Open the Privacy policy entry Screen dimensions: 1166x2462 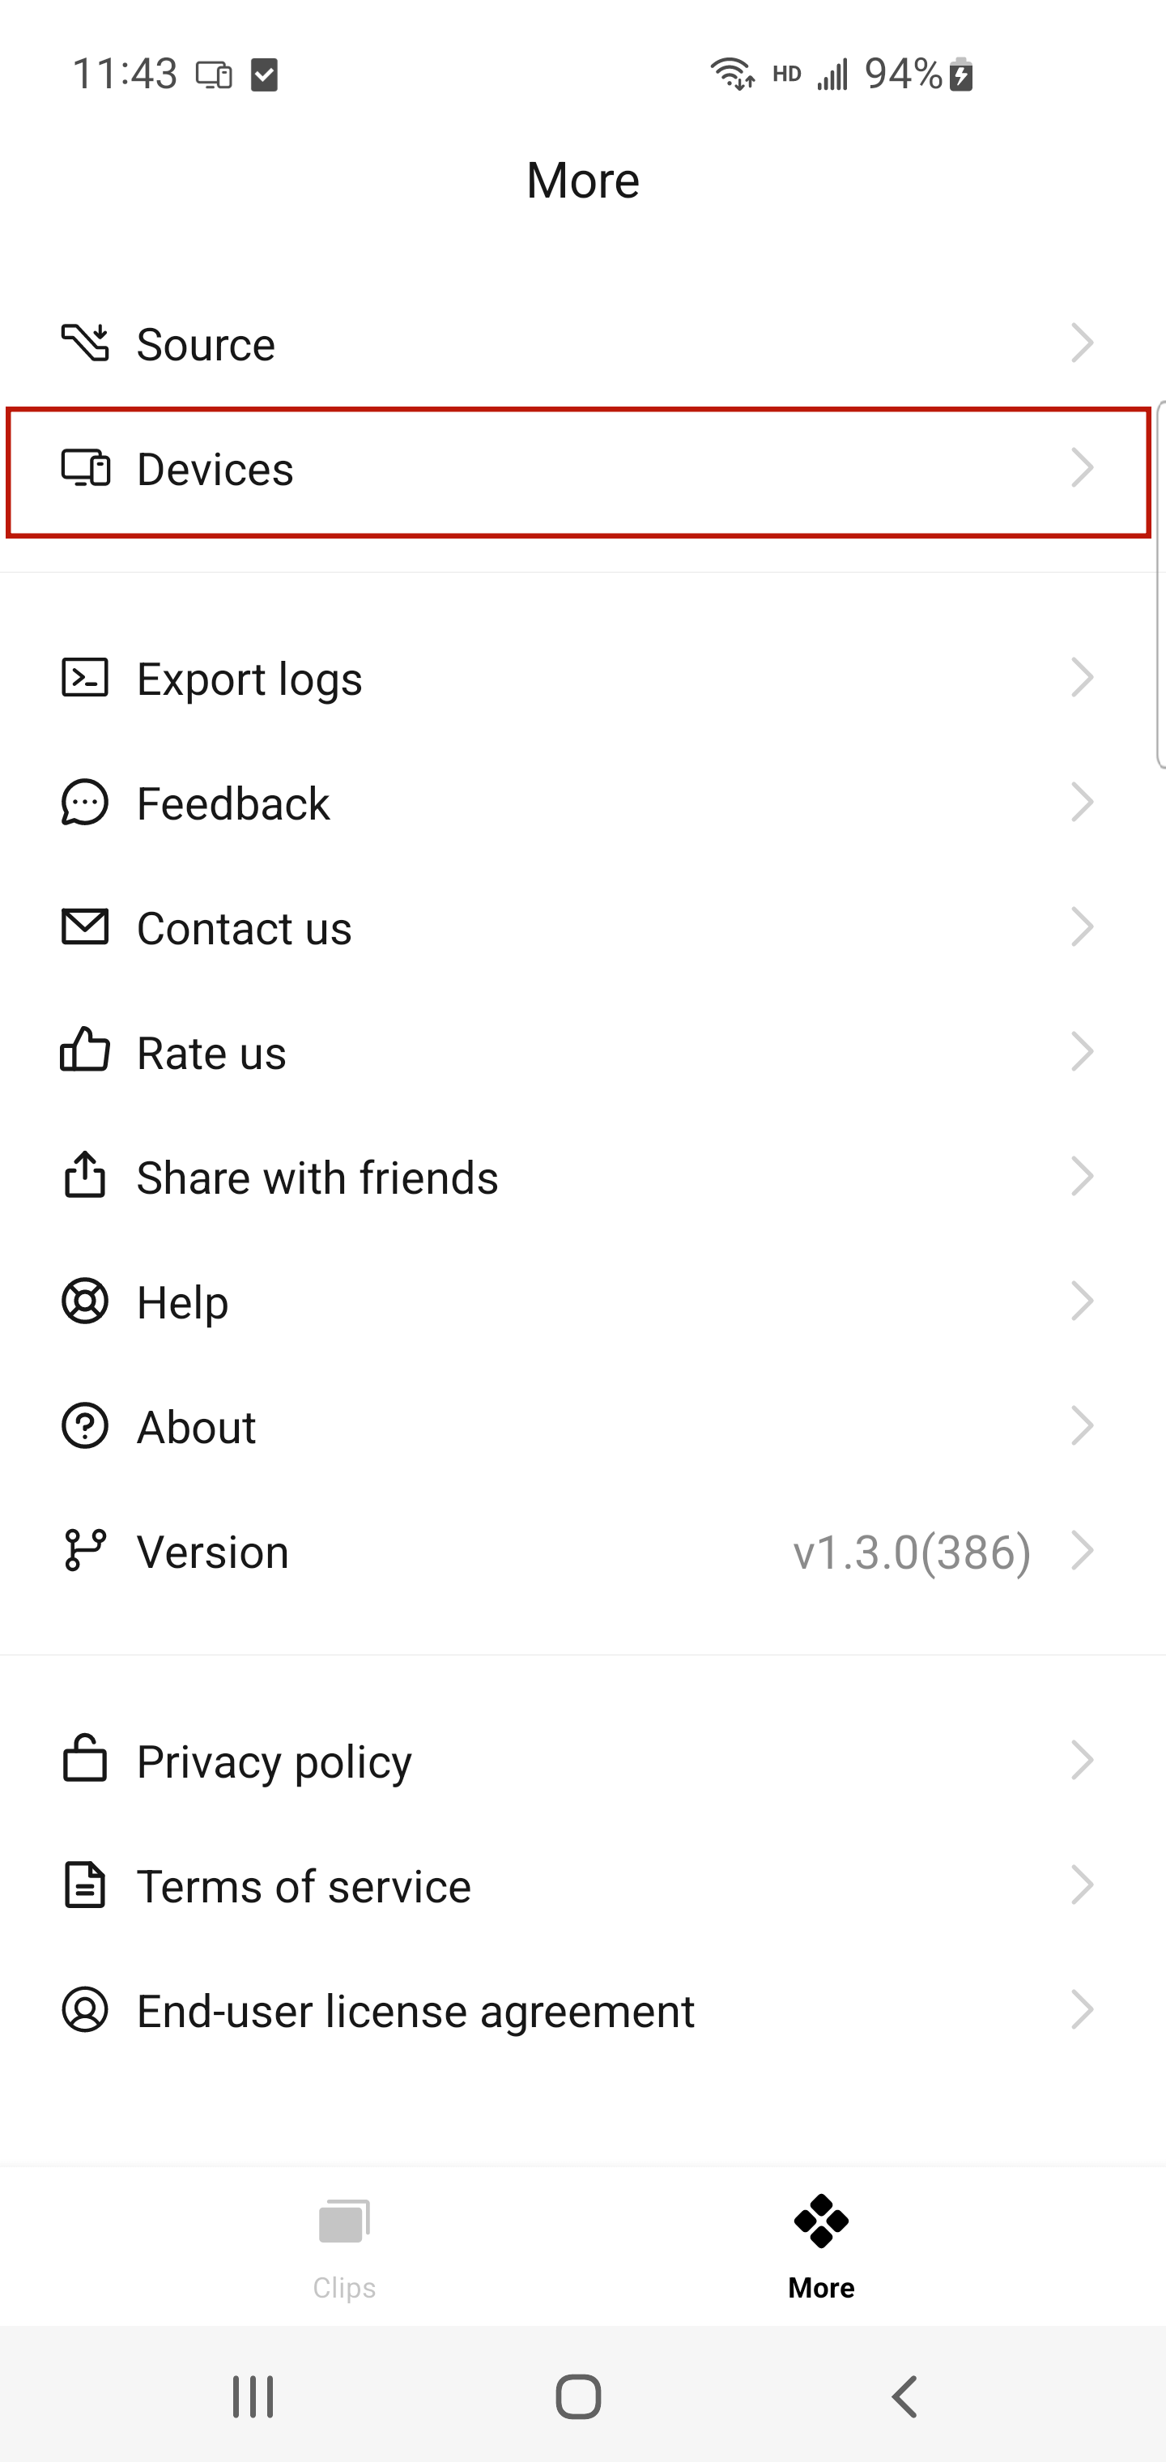(x=583, y=1761)
